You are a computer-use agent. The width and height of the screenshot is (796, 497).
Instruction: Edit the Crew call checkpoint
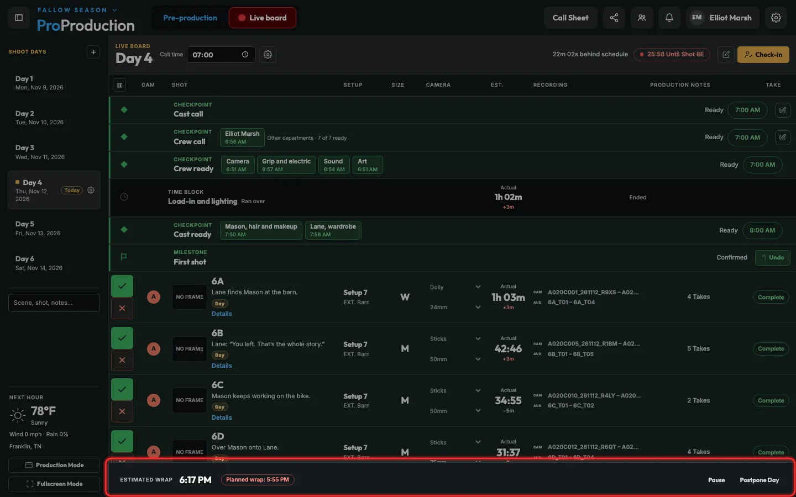tap(783, 138)
